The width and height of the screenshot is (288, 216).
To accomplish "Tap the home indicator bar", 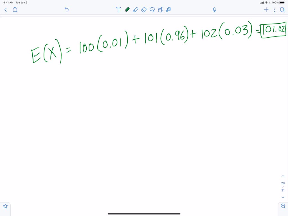I will (144, 214).
